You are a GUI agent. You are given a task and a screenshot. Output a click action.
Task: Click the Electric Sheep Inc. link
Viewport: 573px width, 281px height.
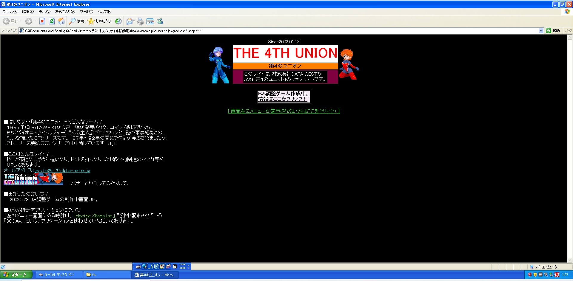[94, 215]
